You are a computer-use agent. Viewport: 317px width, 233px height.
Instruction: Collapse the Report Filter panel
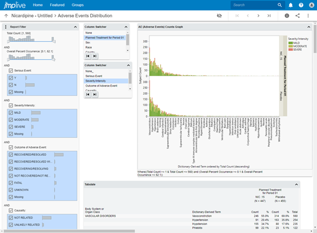(x=75, y=27)
